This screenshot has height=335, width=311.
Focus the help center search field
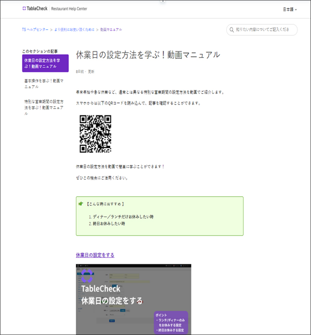pyautogui.click(x=262, y=30)
